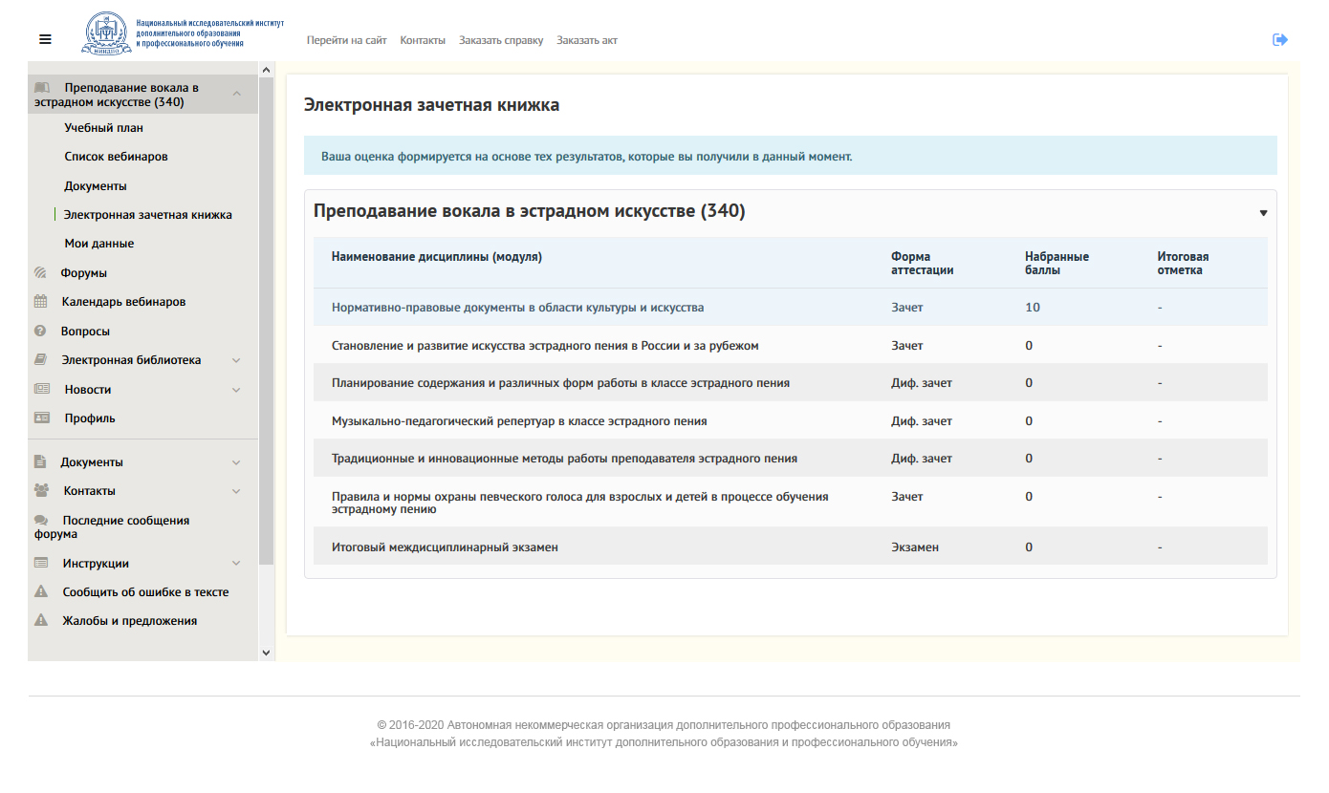The height and width of the screenshot is (793, 1329).
Task: Expand the Инструкции sidebar section
Action: click(x=236, y=564)
